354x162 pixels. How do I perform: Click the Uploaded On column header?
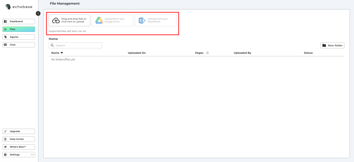pyautogui.click(x=137, y=53)
